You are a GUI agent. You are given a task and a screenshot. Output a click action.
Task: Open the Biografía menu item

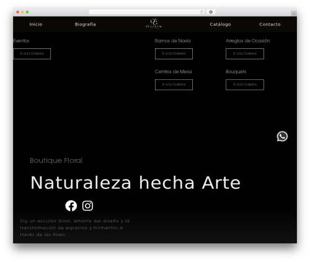(x=85, y=24)
